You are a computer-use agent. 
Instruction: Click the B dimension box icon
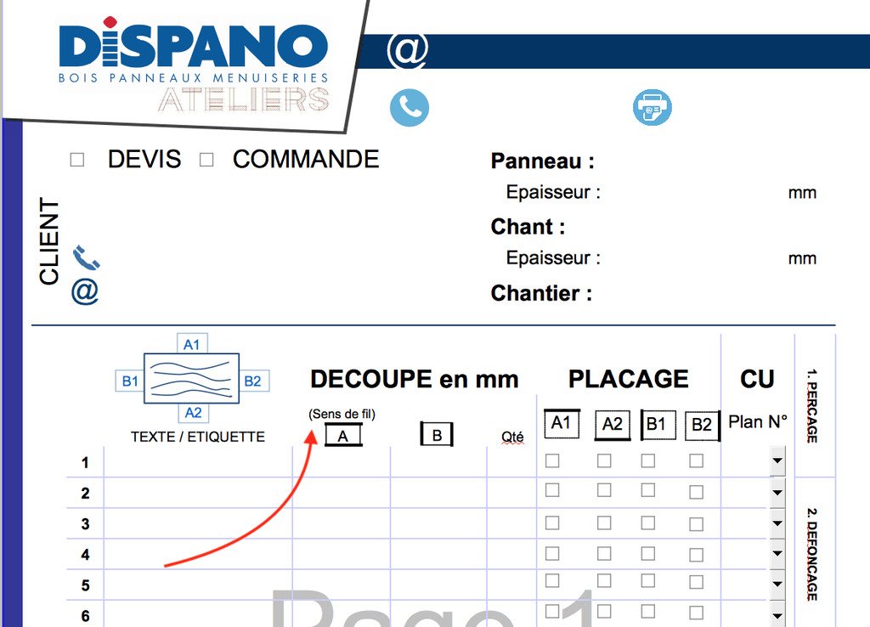(x=437, y=434)
